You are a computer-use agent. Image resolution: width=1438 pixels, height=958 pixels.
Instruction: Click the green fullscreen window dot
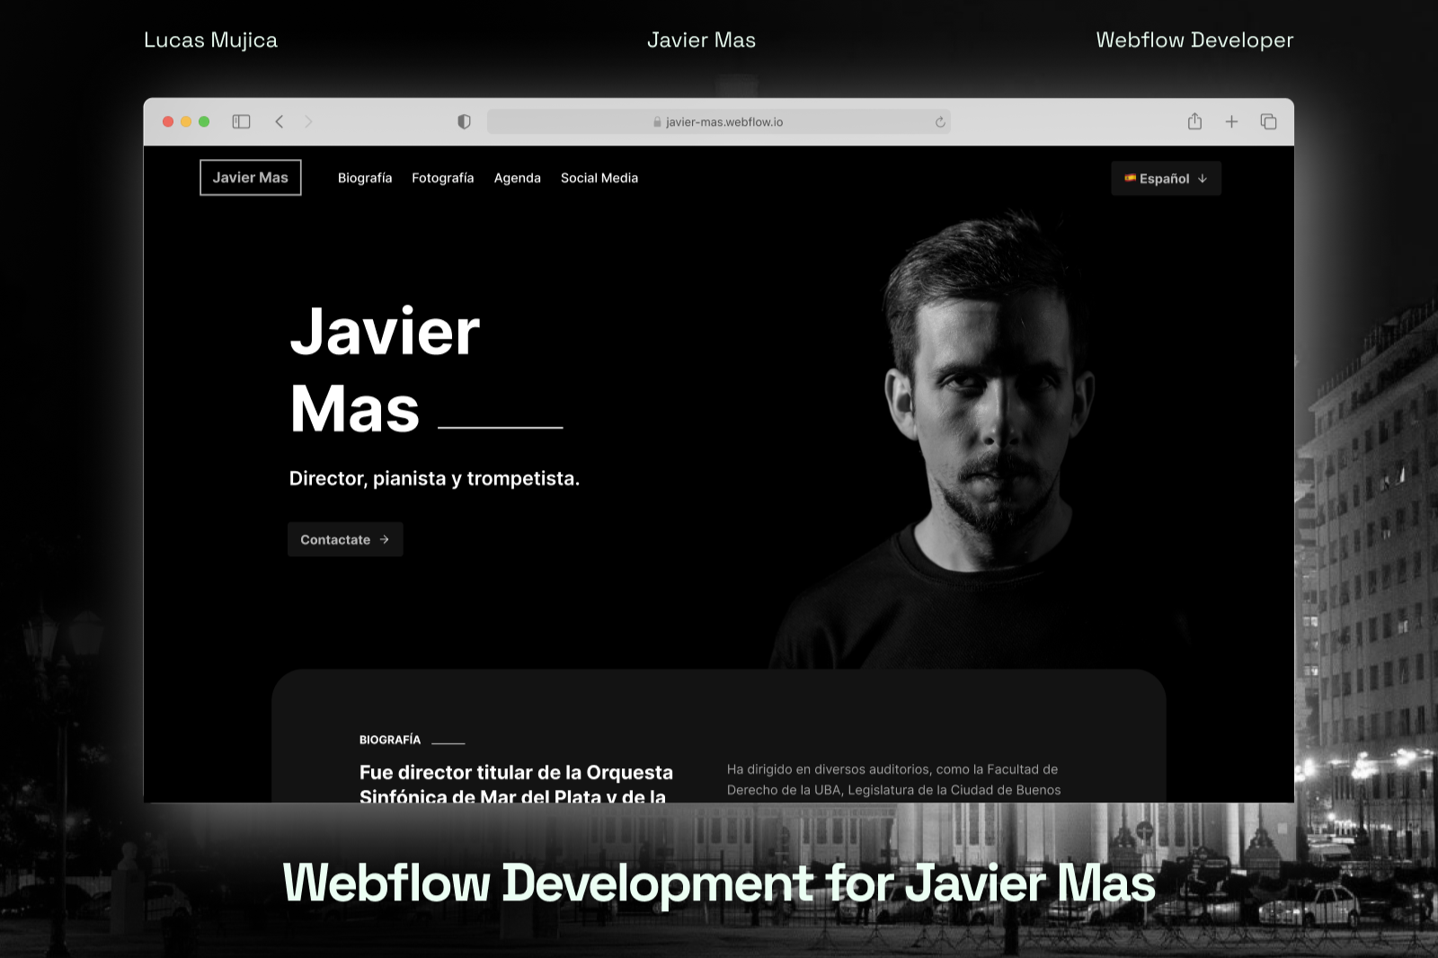pyautogui.click(x=204, y=121)
